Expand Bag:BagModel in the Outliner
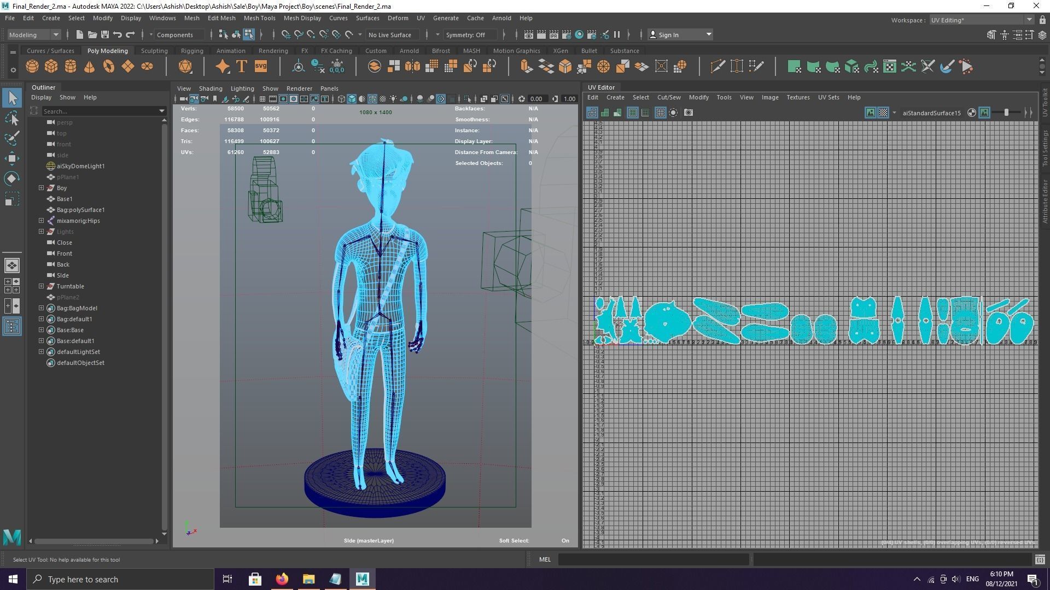Screen dimensions: 1050x590 41,308
